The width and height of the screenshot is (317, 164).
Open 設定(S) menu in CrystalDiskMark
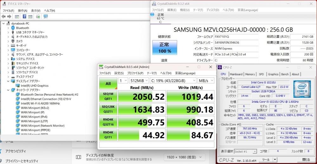click(119, 73)
